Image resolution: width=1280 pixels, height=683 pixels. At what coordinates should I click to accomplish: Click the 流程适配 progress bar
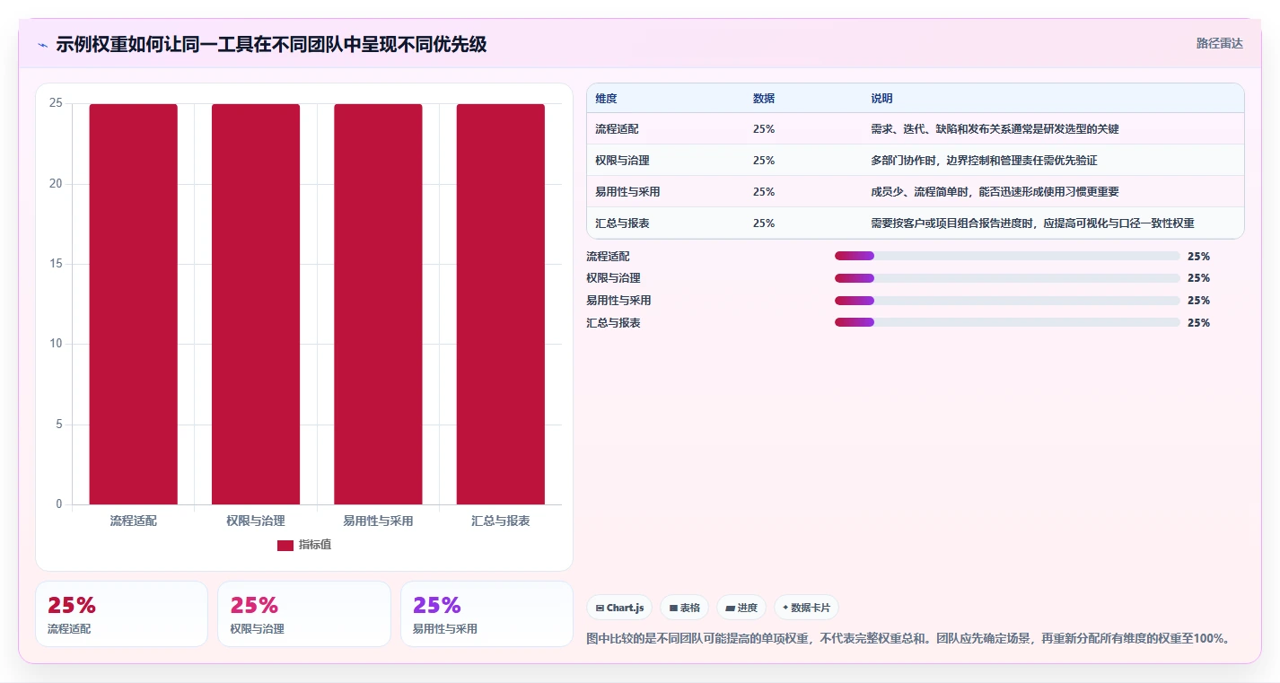[1007, 256]
